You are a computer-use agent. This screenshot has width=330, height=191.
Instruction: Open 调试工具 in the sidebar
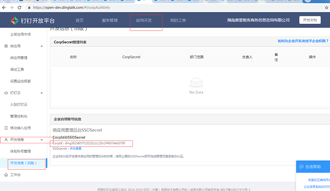tap(17, 69)
